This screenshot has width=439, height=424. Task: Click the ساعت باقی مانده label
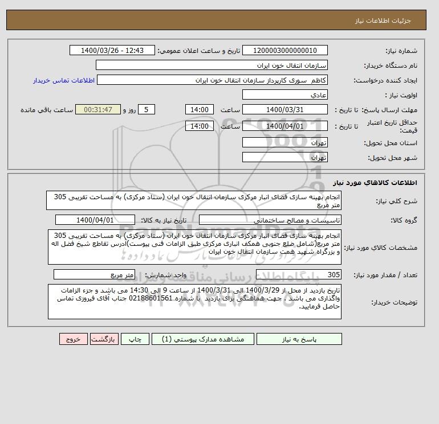[x=47, y=110]
